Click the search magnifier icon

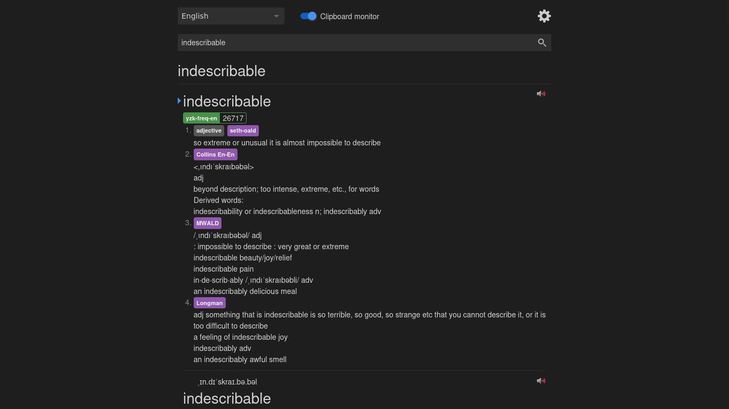(x=542, y=43)
